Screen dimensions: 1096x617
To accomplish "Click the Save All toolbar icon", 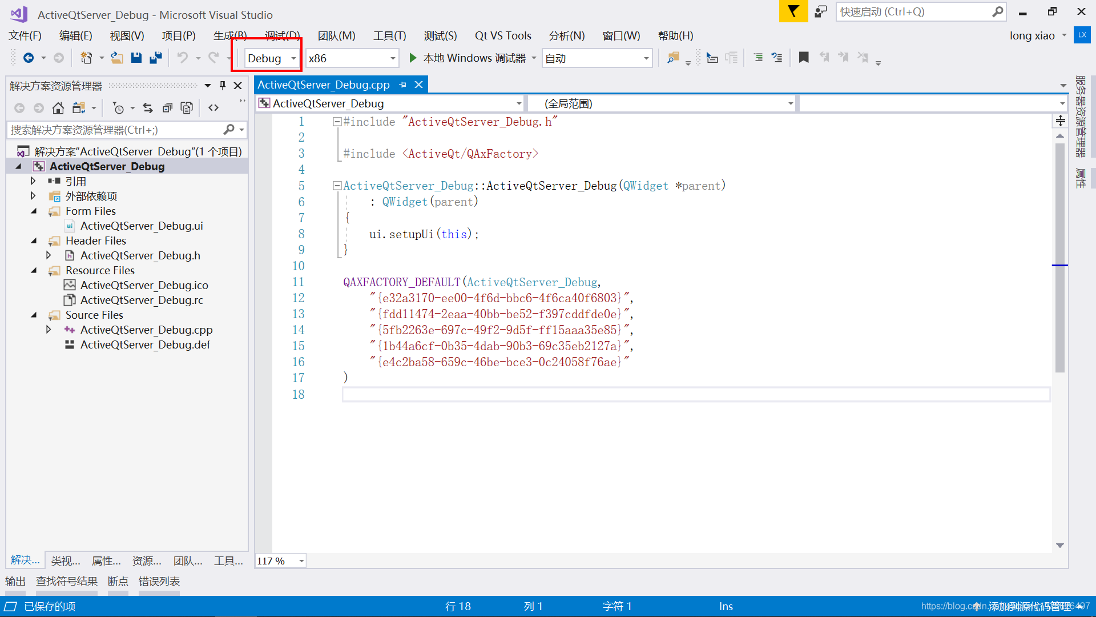I will tap(155, 58).
